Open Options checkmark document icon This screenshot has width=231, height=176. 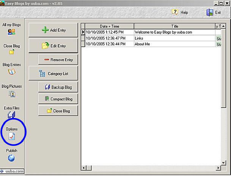pyautogui.click(x=12, y=136)
